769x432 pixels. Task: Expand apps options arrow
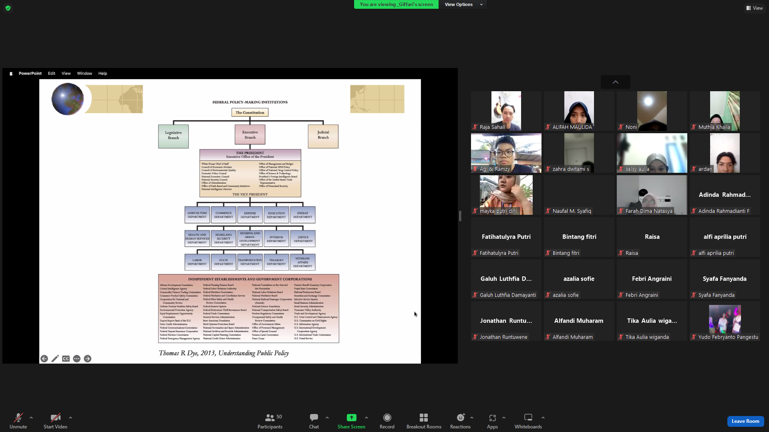point(504,418)
